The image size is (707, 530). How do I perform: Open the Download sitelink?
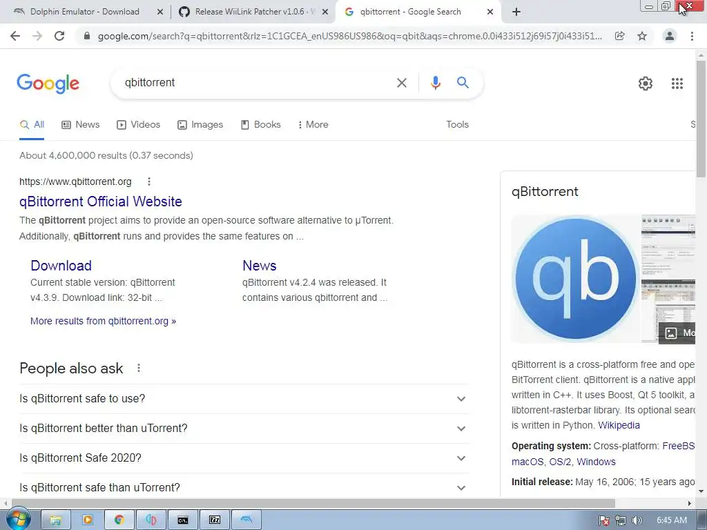point(61,266)
